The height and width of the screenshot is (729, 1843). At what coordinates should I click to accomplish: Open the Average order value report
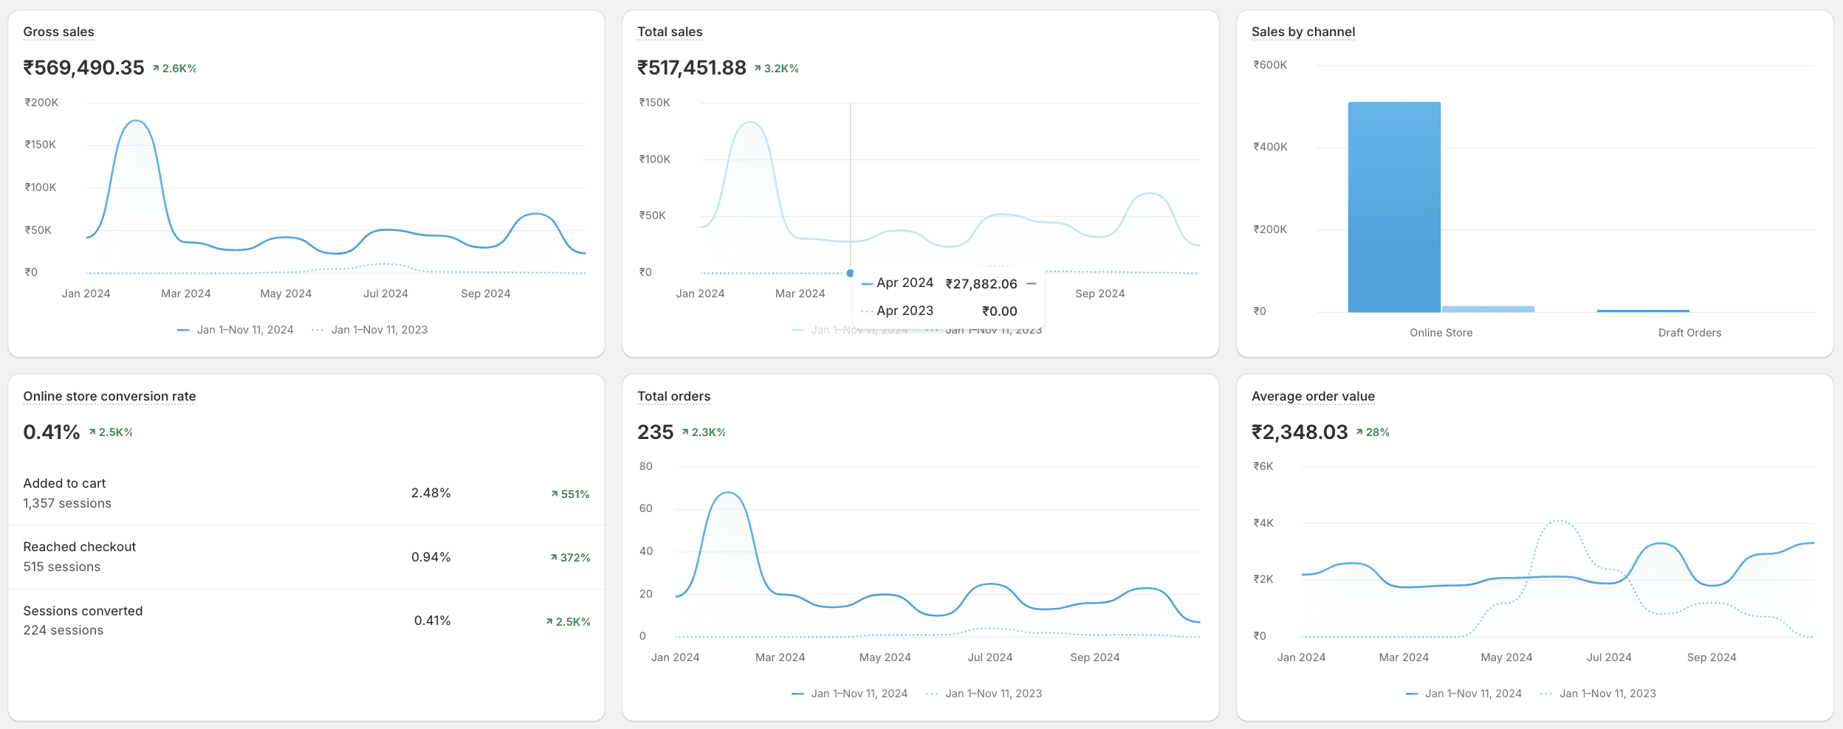pos(1313,396)
